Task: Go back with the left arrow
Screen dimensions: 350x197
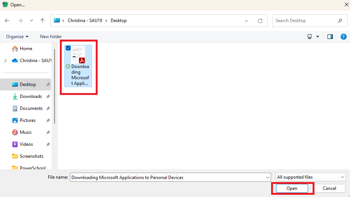Action: pos(7,21)
